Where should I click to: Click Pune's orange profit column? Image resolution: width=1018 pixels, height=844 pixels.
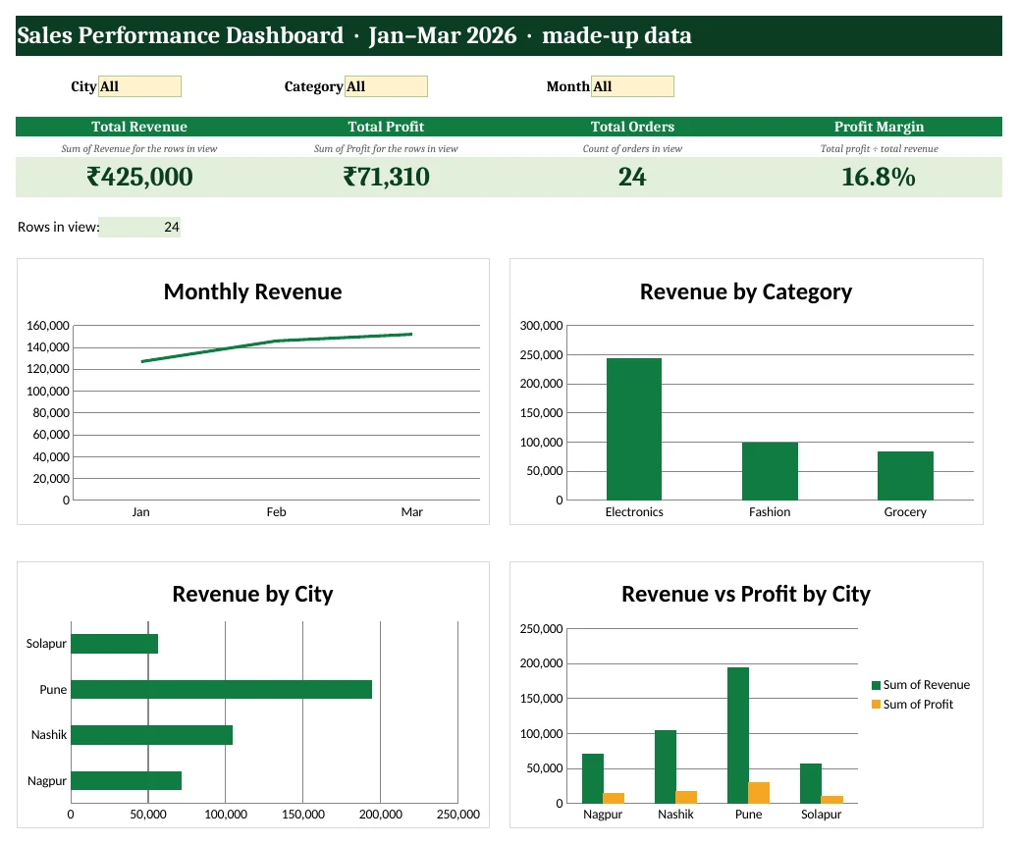click(759, 793)
